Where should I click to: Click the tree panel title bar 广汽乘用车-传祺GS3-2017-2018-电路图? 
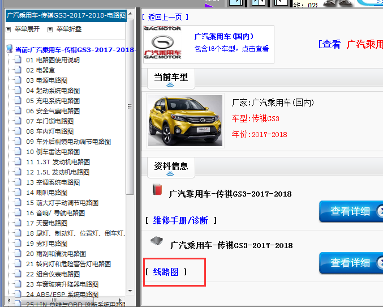pos(66,15)
